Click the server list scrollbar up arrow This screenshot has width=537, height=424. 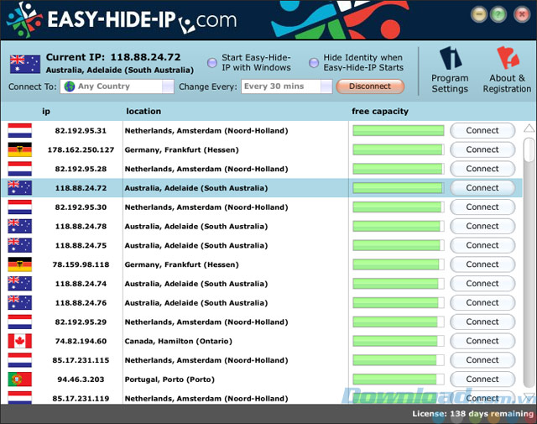click(x=528, y=129)
